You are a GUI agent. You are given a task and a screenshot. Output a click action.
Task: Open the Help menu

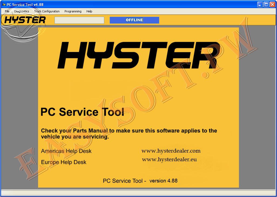(x=89, y=11)
